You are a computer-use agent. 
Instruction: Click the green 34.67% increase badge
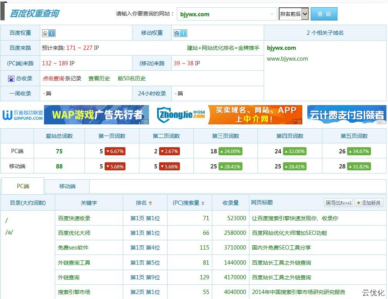coord(359,151)
